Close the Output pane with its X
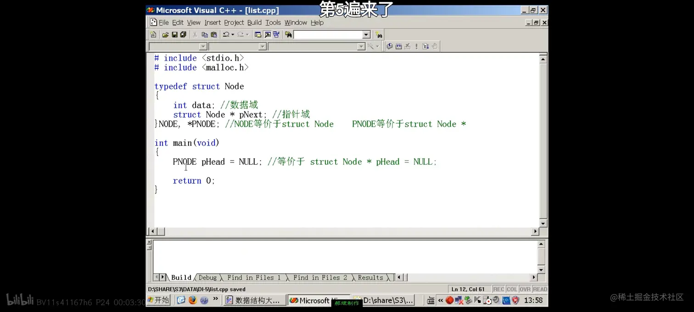694x312 pixels. 149,242
